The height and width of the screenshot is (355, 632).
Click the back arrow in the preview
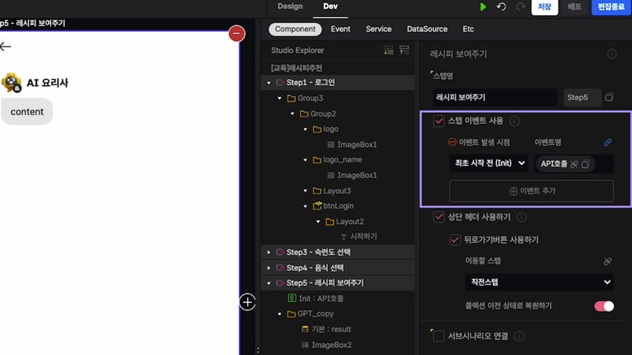(x=6, y=47)
